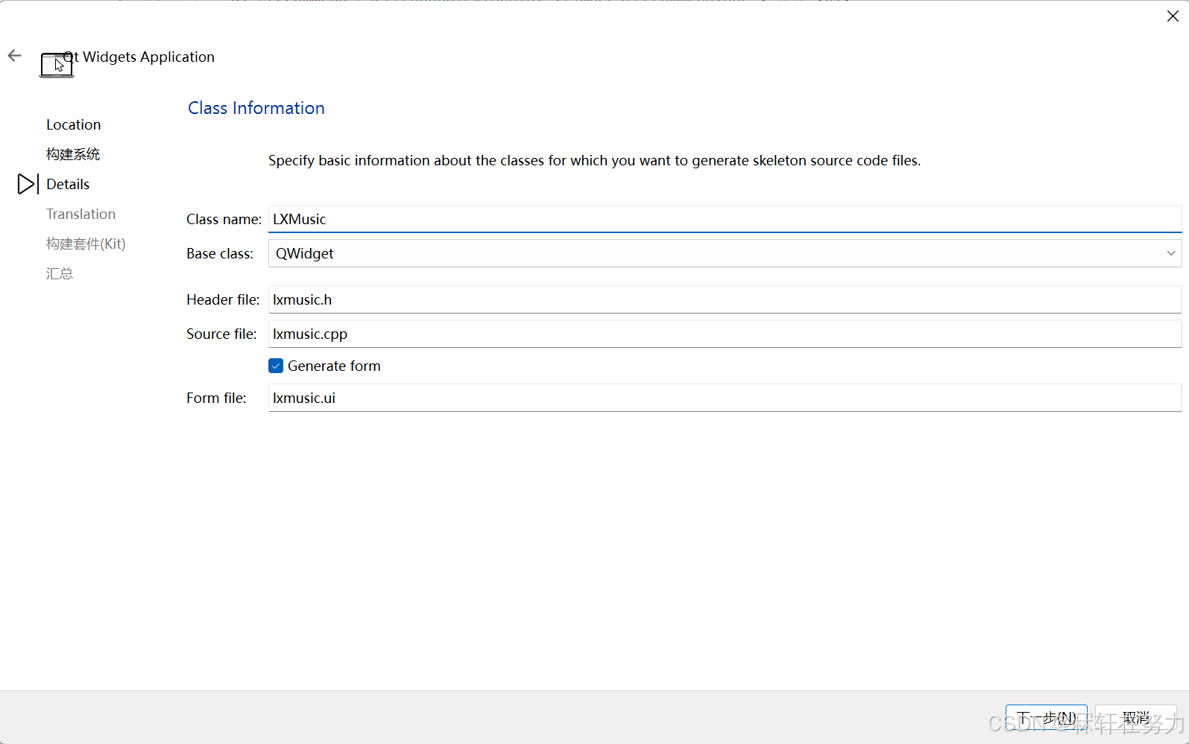Select the 构建套件(Kit) step in sidebar
Image resolution: width=1189 pixels, height=744 pixels.
pos(86,244)
